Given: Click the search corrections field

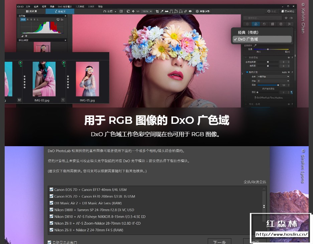Looking at the screenshot, I should (x=263, y=18).
